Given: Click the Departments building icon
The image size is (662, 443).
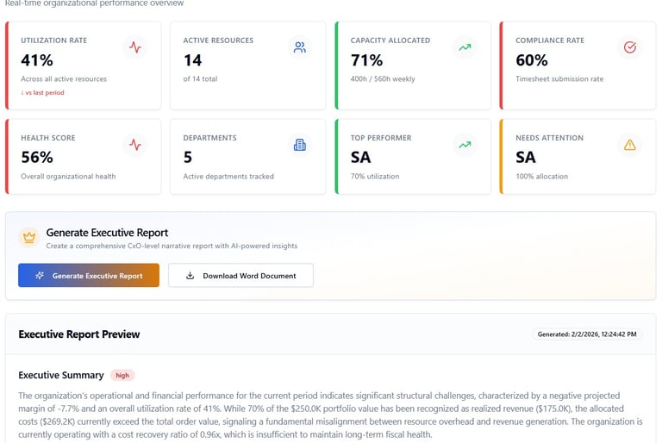Looking at the screenshot, I should pyautogui.click(x=299, y=145).
